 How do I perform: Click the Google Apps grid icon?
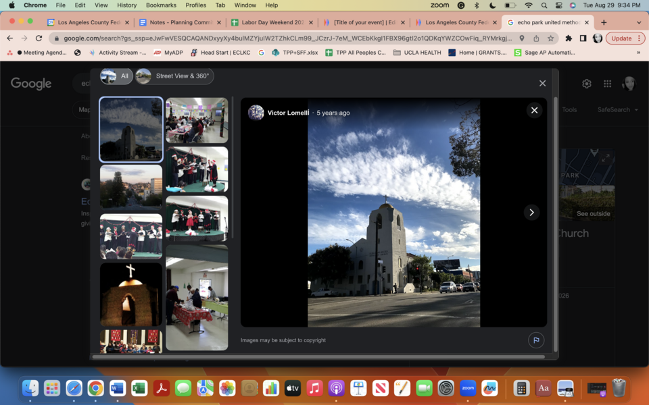607,84
